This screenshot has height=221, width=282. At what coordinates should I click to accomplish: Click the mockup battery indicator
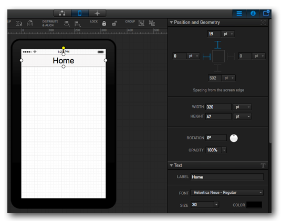click(101, 52)
